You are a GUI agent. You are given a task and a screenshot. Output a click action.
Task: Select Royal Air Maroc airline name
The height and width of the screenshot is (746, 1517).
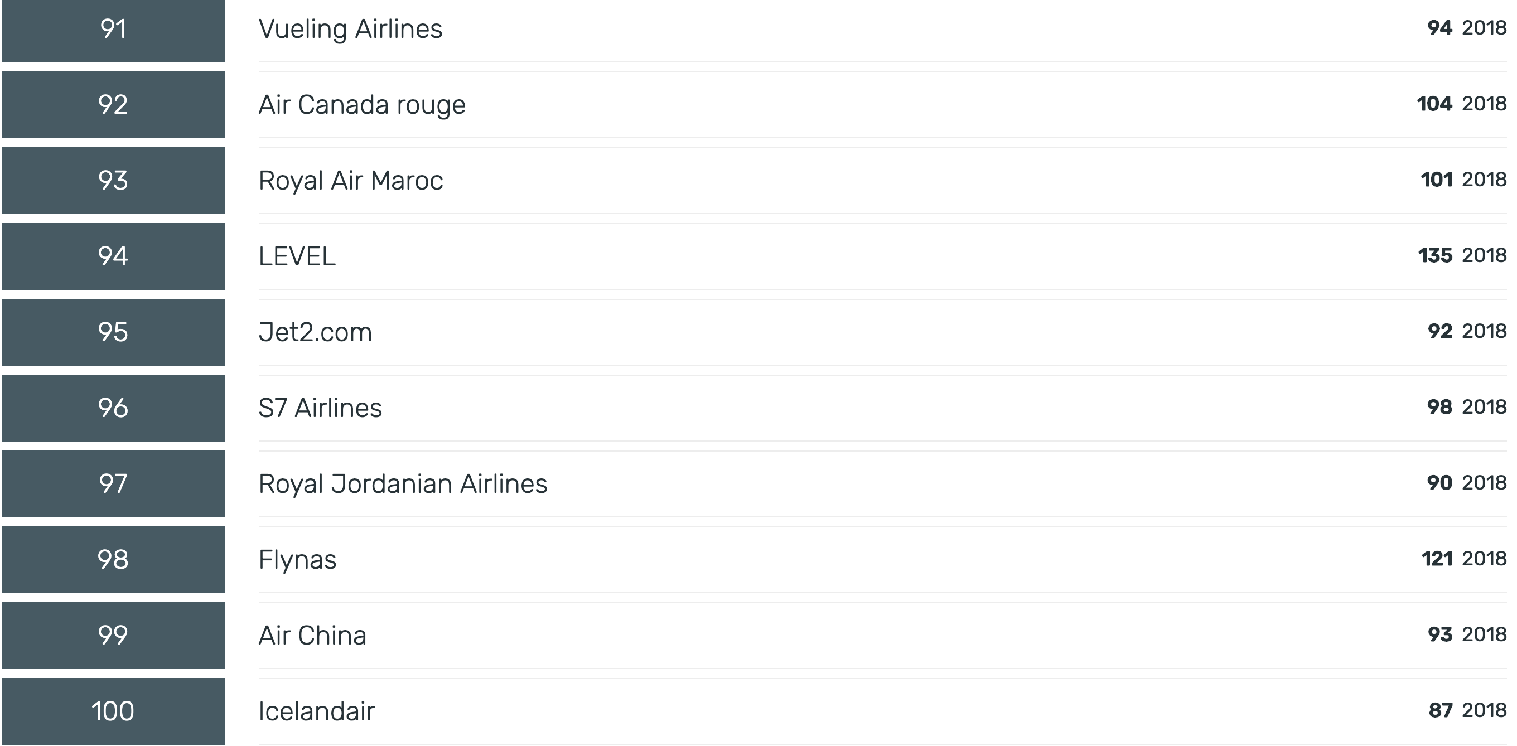(x=351, y=180)
